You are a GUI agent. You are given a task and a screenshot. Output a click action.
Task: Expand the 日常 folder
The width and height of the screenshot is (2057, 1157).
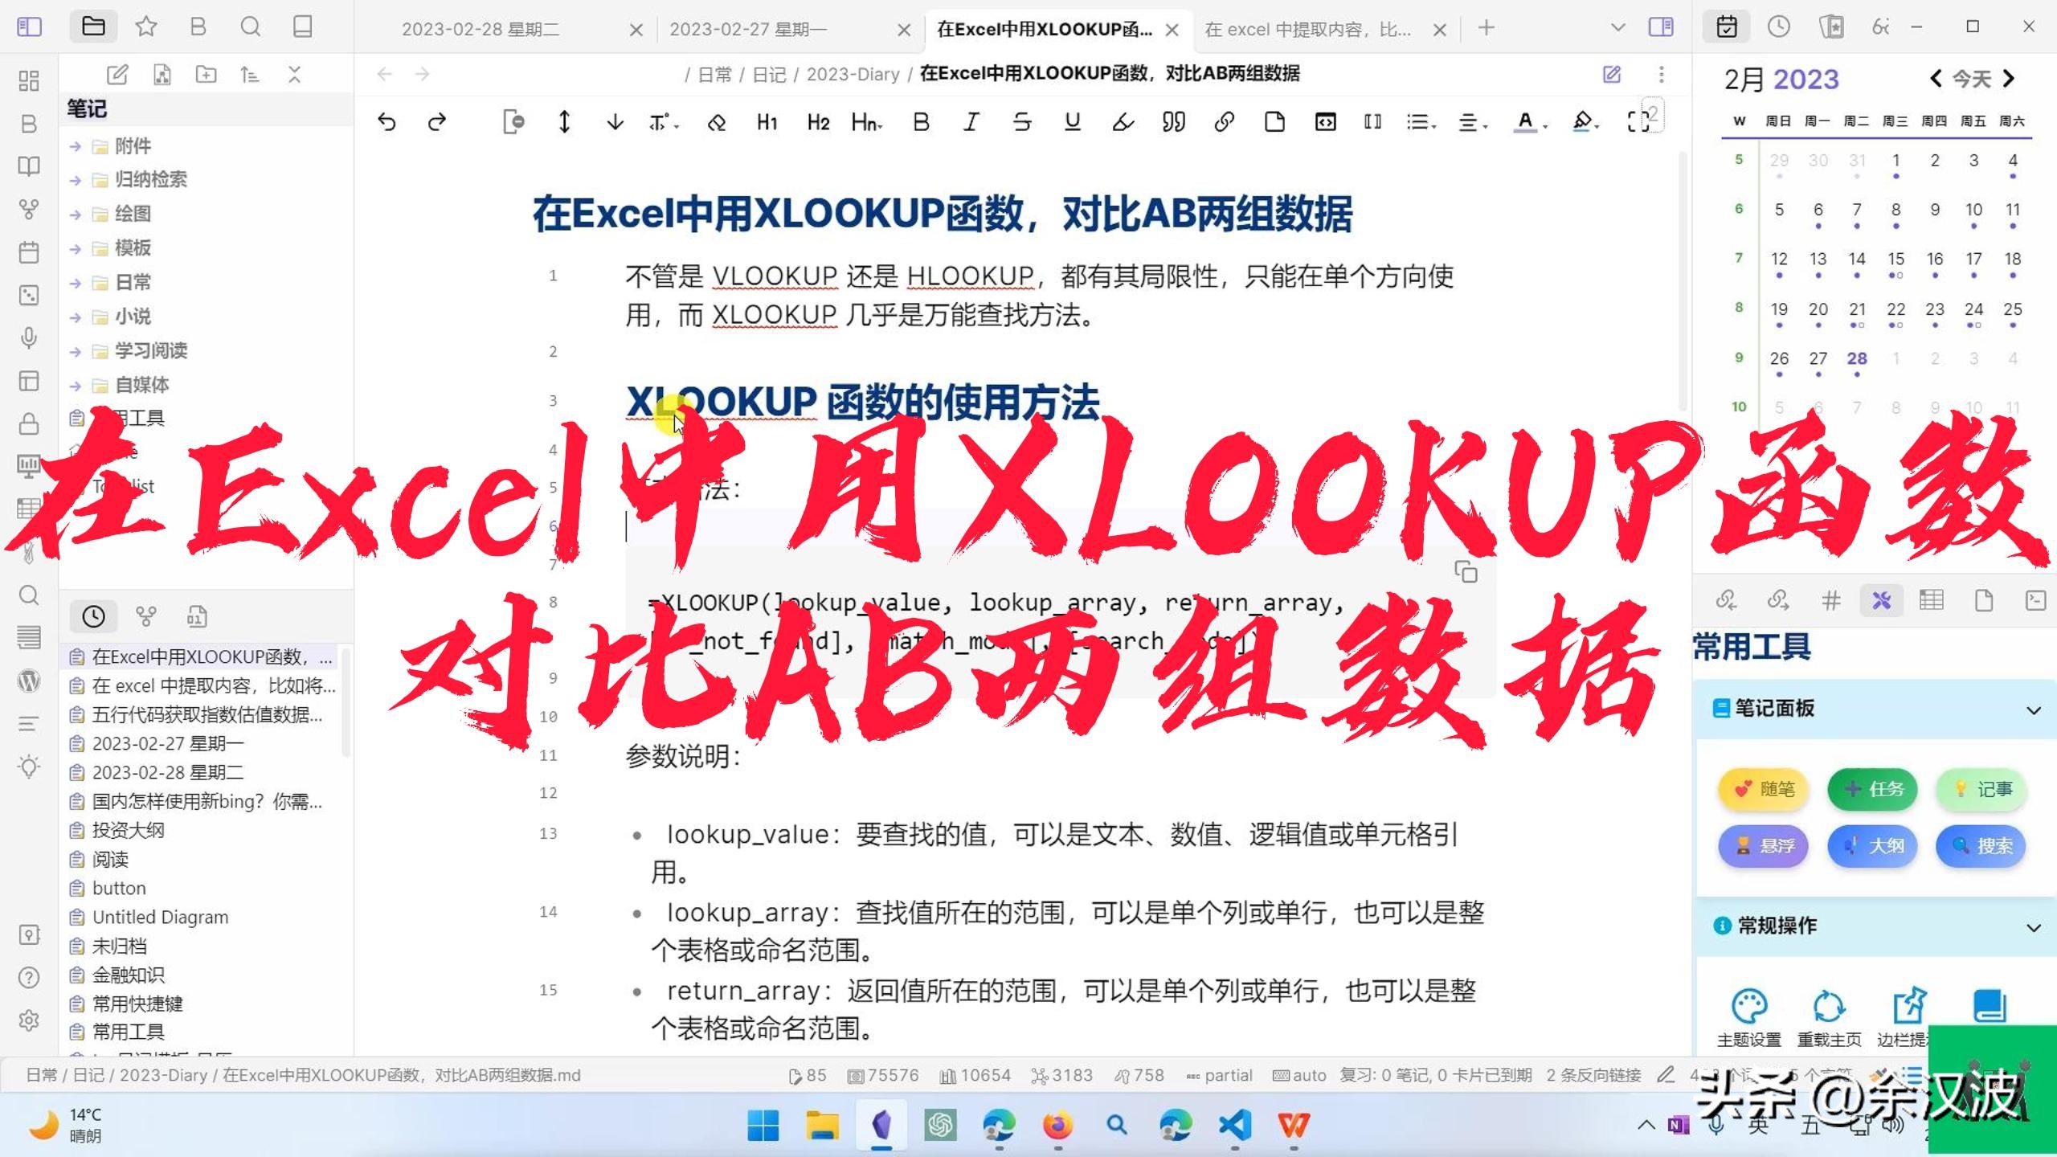(x=133, y=282)
